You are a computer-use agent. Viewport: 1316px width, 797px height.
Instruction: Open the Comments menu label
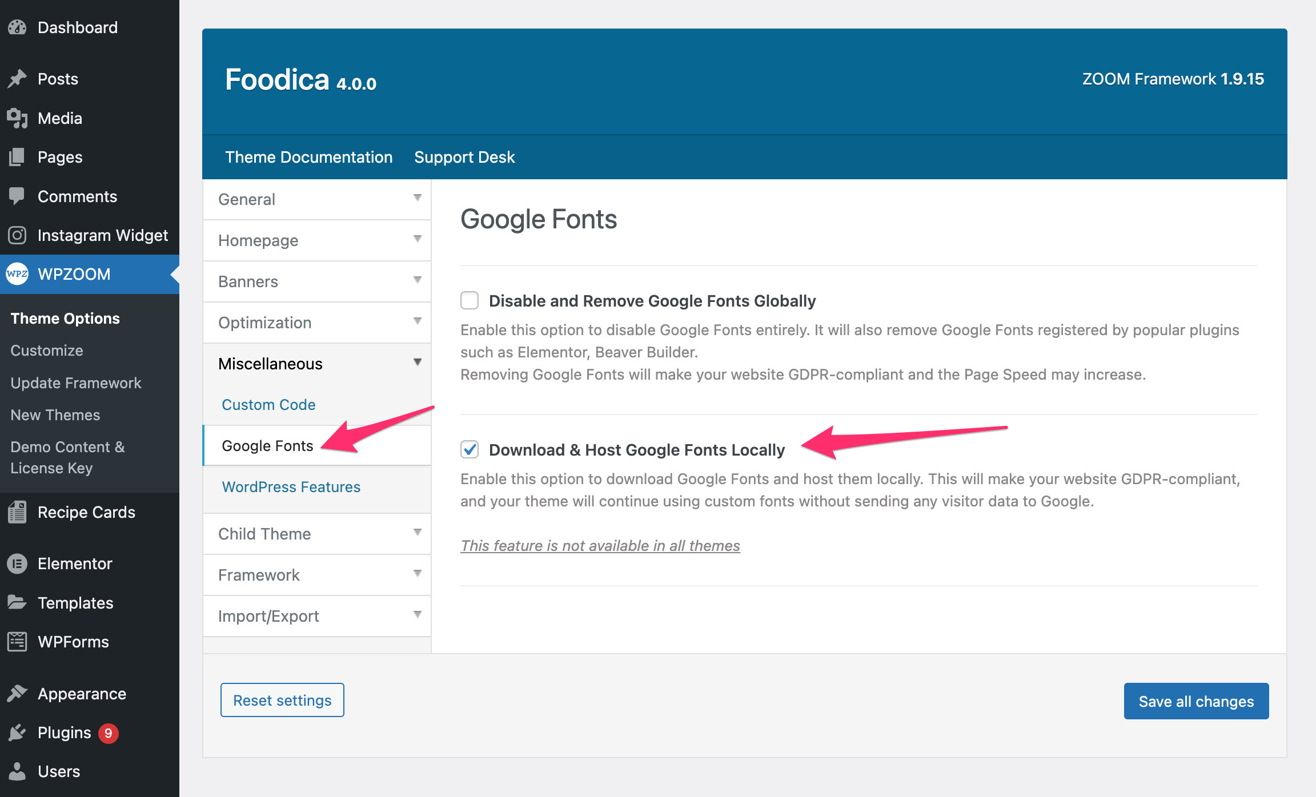click(x=77, y=196)
